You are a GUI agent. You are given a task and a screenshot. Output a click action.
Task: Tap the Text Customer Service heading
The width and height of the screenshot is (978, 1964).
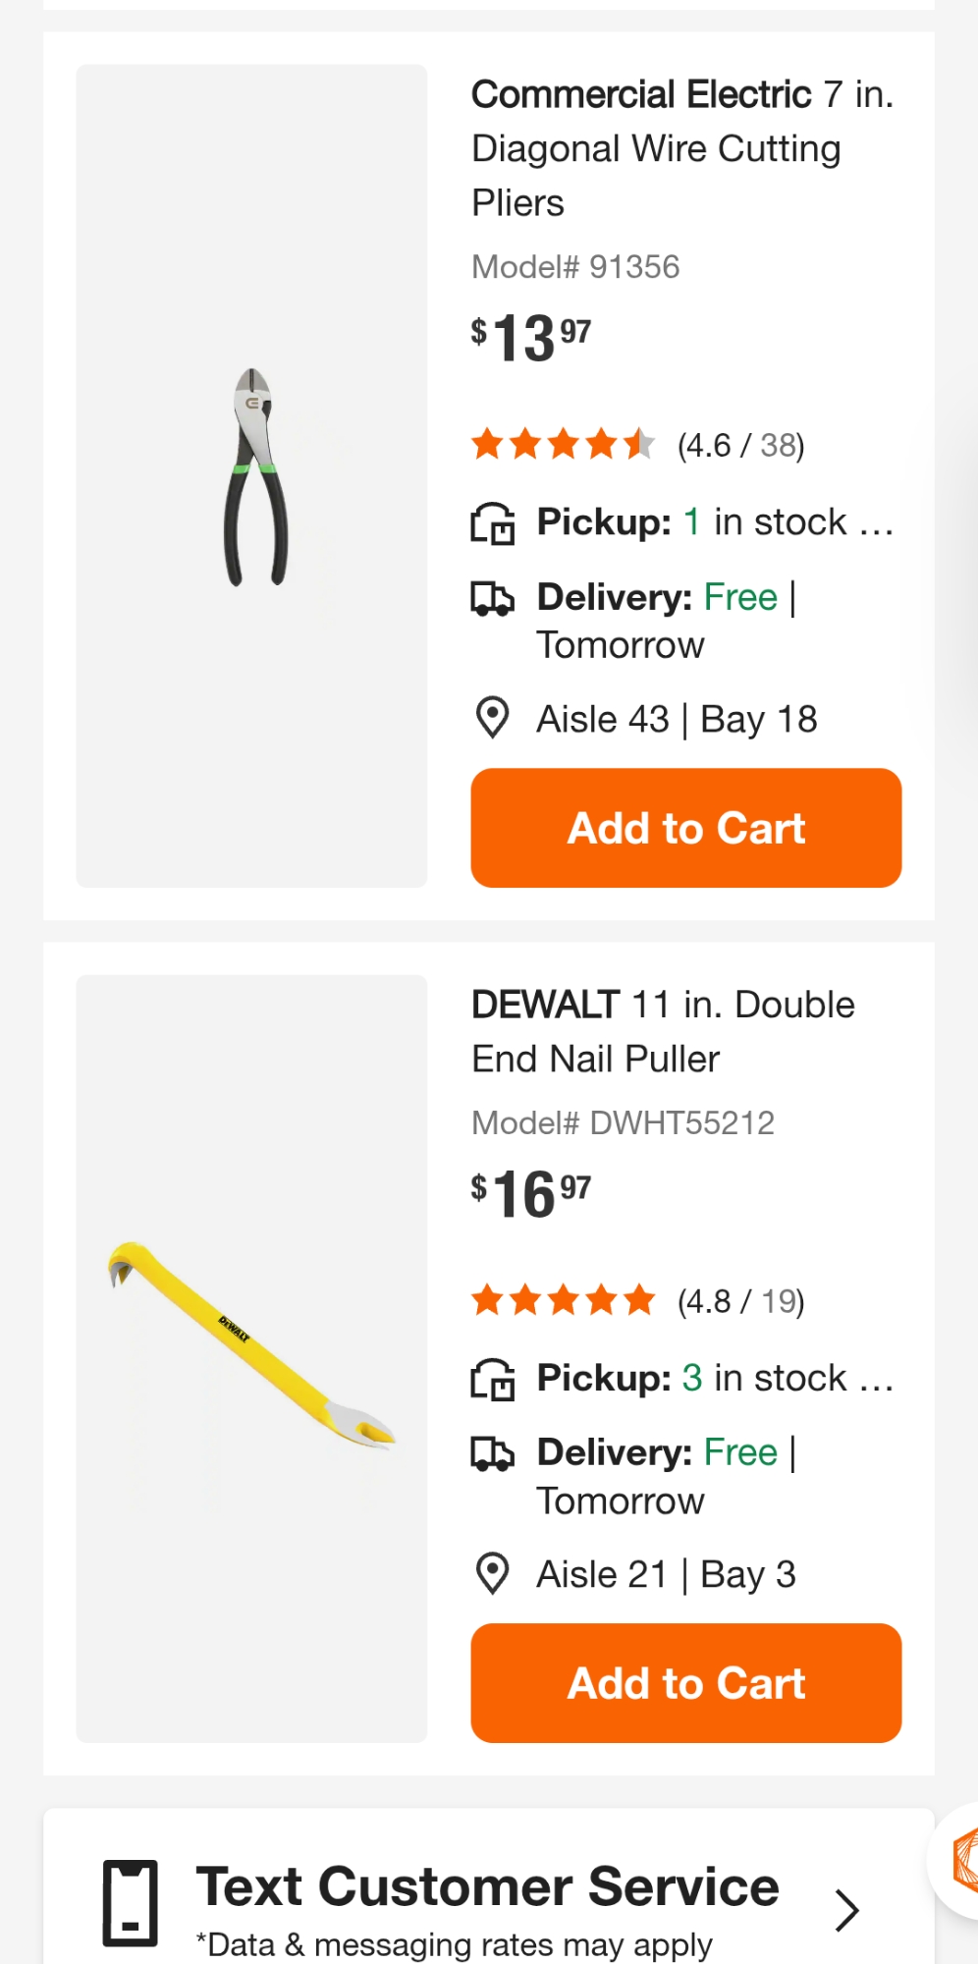(487, 1887)
